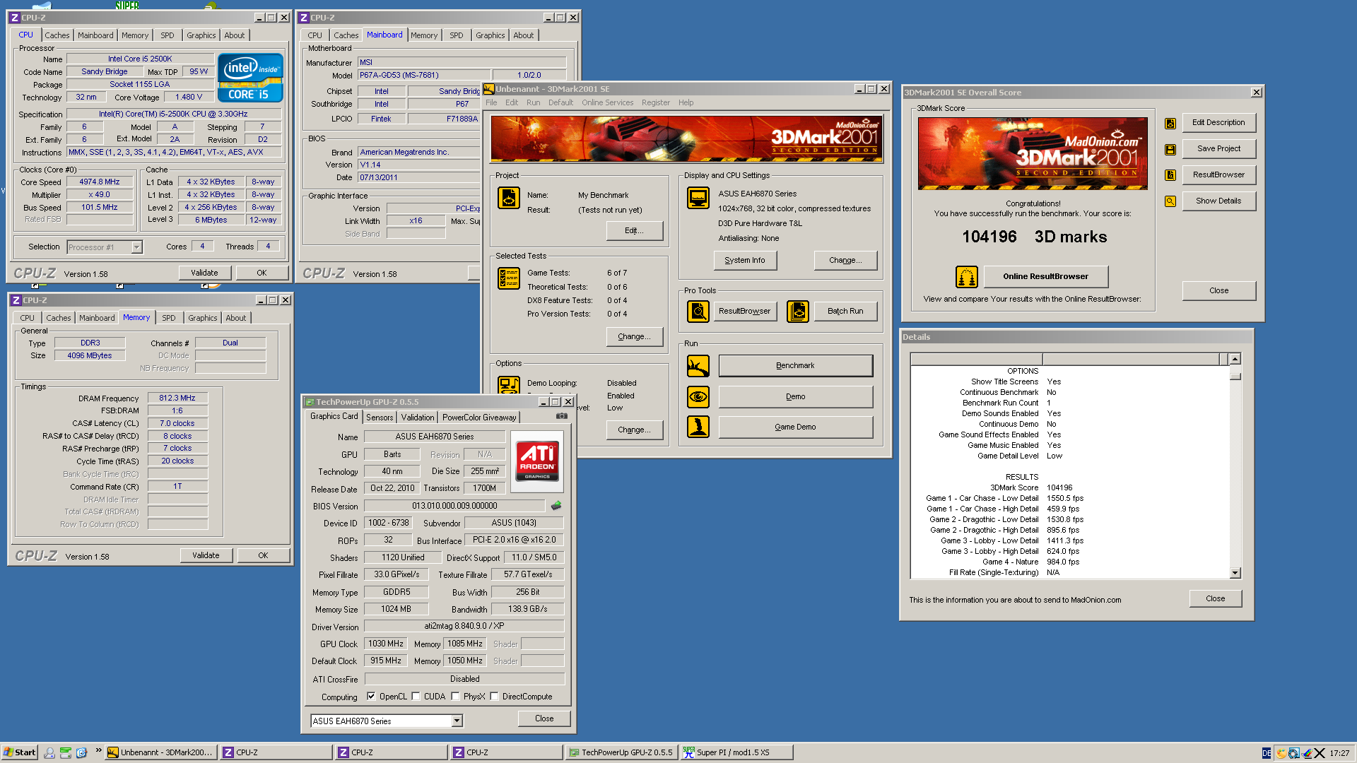Click the GPU-Z BIOS save chip icon
The height and width of the screenshot is (763, 1357).
556,505
